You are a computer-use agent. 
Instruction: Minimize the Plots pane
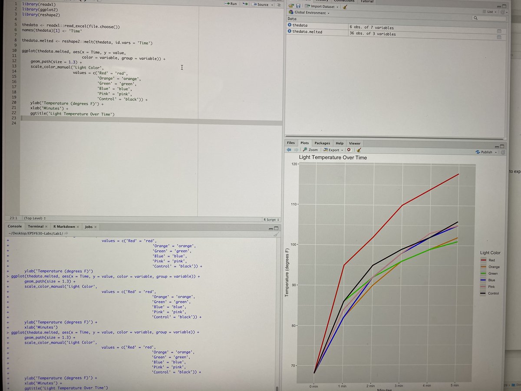click(497, 146)
